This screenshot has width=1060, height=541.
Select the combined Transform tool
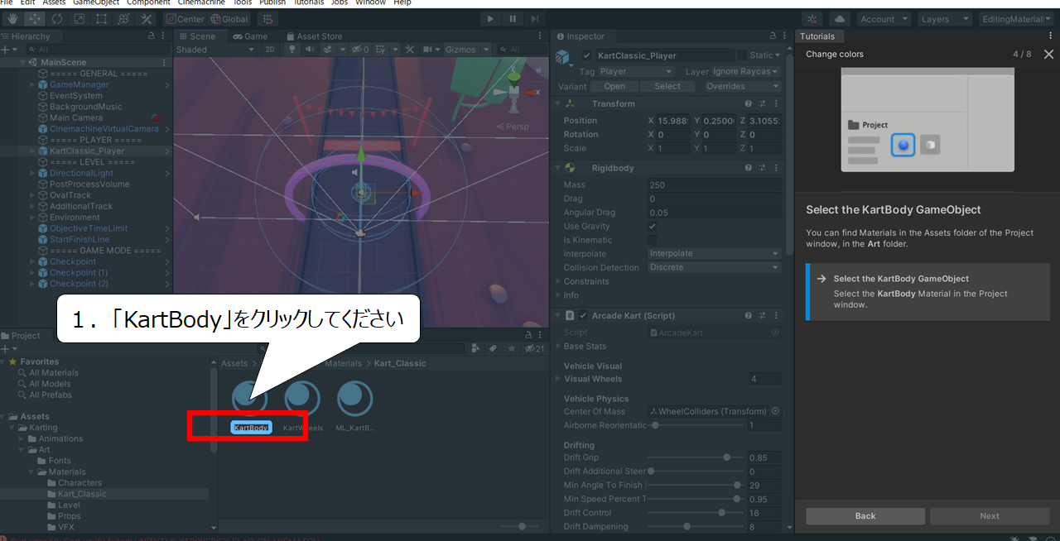point(124,19)
